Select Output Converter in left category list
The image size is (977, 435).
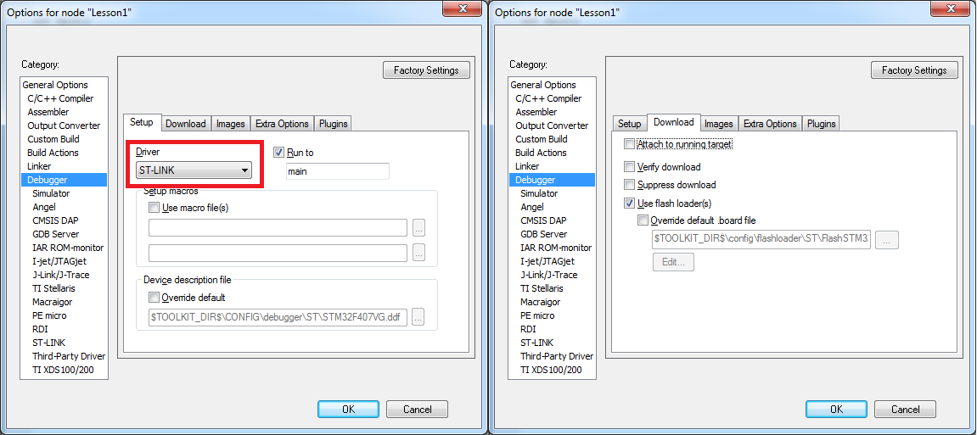[x=64, y=125]
